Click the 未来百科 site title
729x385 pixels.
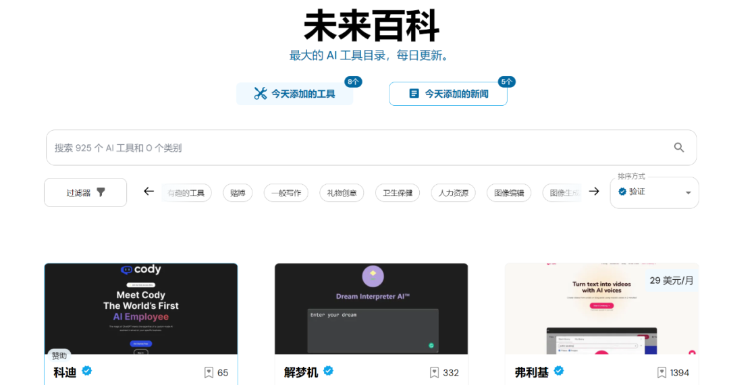(x=371, y=26)
